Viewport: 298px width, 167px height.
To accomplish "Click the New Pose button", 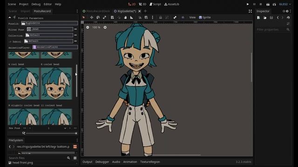I will pyautogui.click(x=14, y=128).
